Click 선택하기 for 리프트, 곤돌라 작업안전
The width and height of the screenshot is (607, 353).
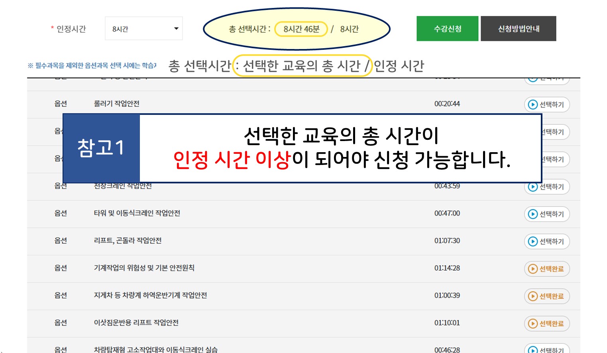tap(547, 241)
